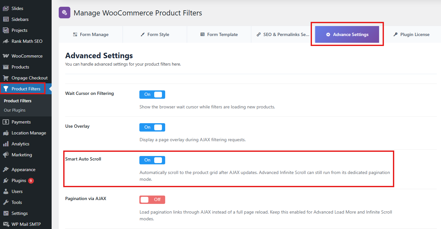Click the Use Overlay label
This screenshot has width=441, height=229.
pyautogui.click(x=77, y=126)
